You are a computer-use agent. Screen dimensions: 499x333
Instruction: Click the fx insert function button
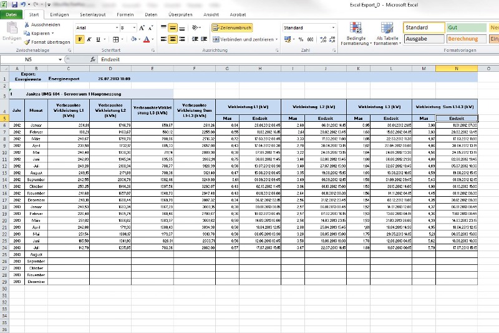(92, 59)
